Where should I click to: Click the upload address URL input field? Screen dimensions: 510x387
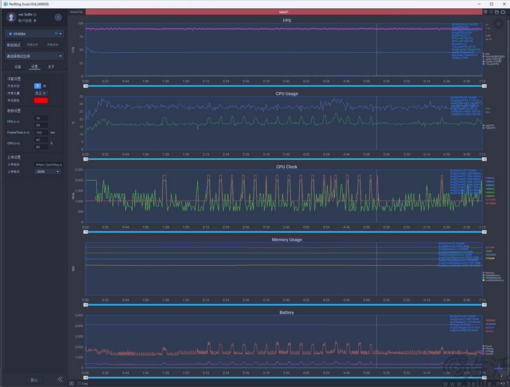[48, 164]
